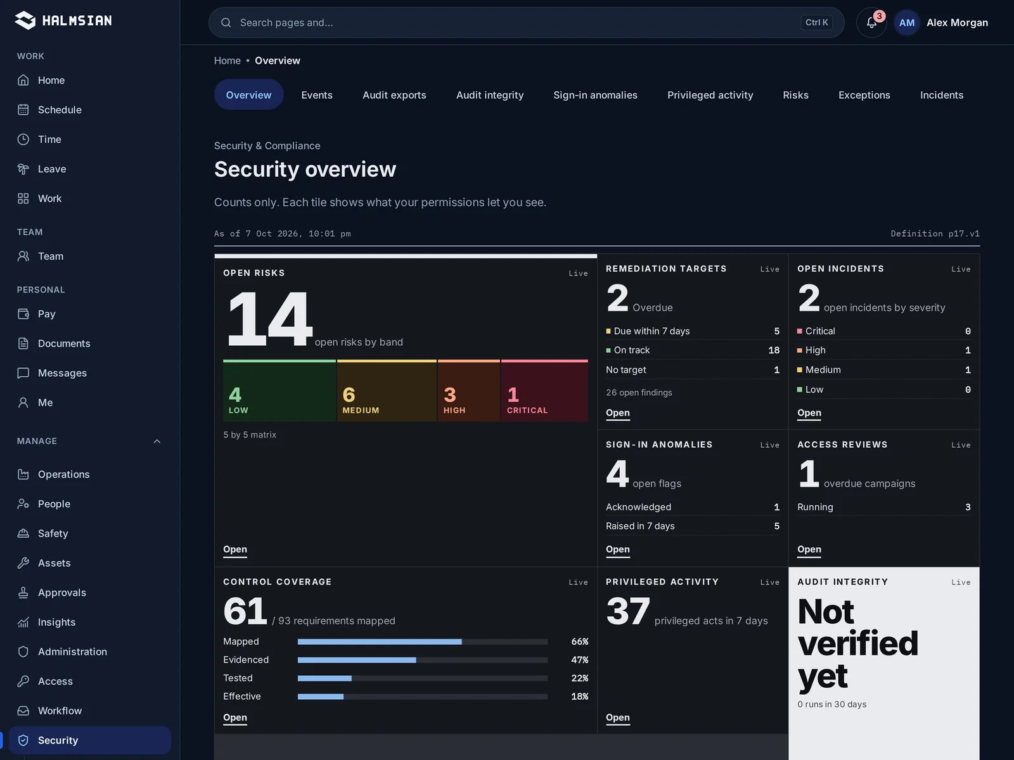Click the Approvals stamp icon
1014x760 pixels.
23,593
